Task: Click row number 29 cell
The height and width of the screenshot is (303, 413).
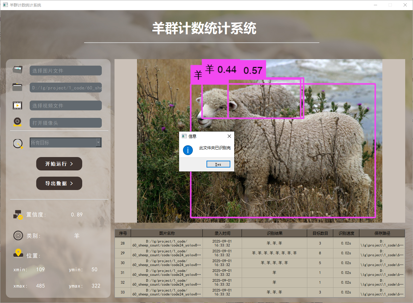Action: coord(123,253)
